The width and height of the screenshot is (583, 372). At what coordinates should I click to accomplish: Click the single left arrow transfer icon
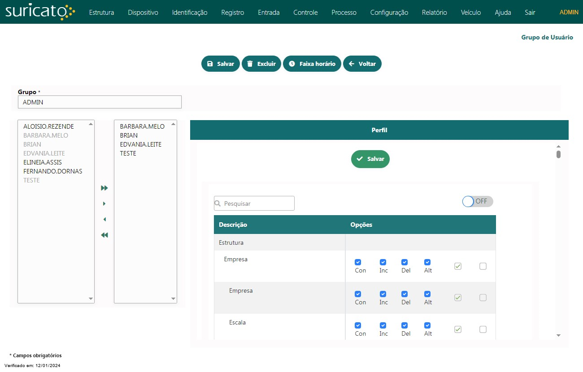(x=104, y=220)
